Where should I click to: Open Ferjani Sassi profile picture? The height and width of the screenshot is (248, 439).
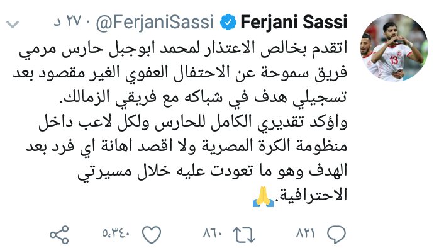pyautogui.click(x=394, y=47)
